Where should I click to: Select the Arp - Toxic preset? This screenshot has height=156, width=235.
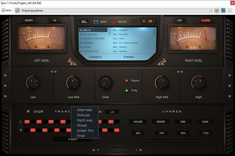pyautogui.click(x=119, y=38)
